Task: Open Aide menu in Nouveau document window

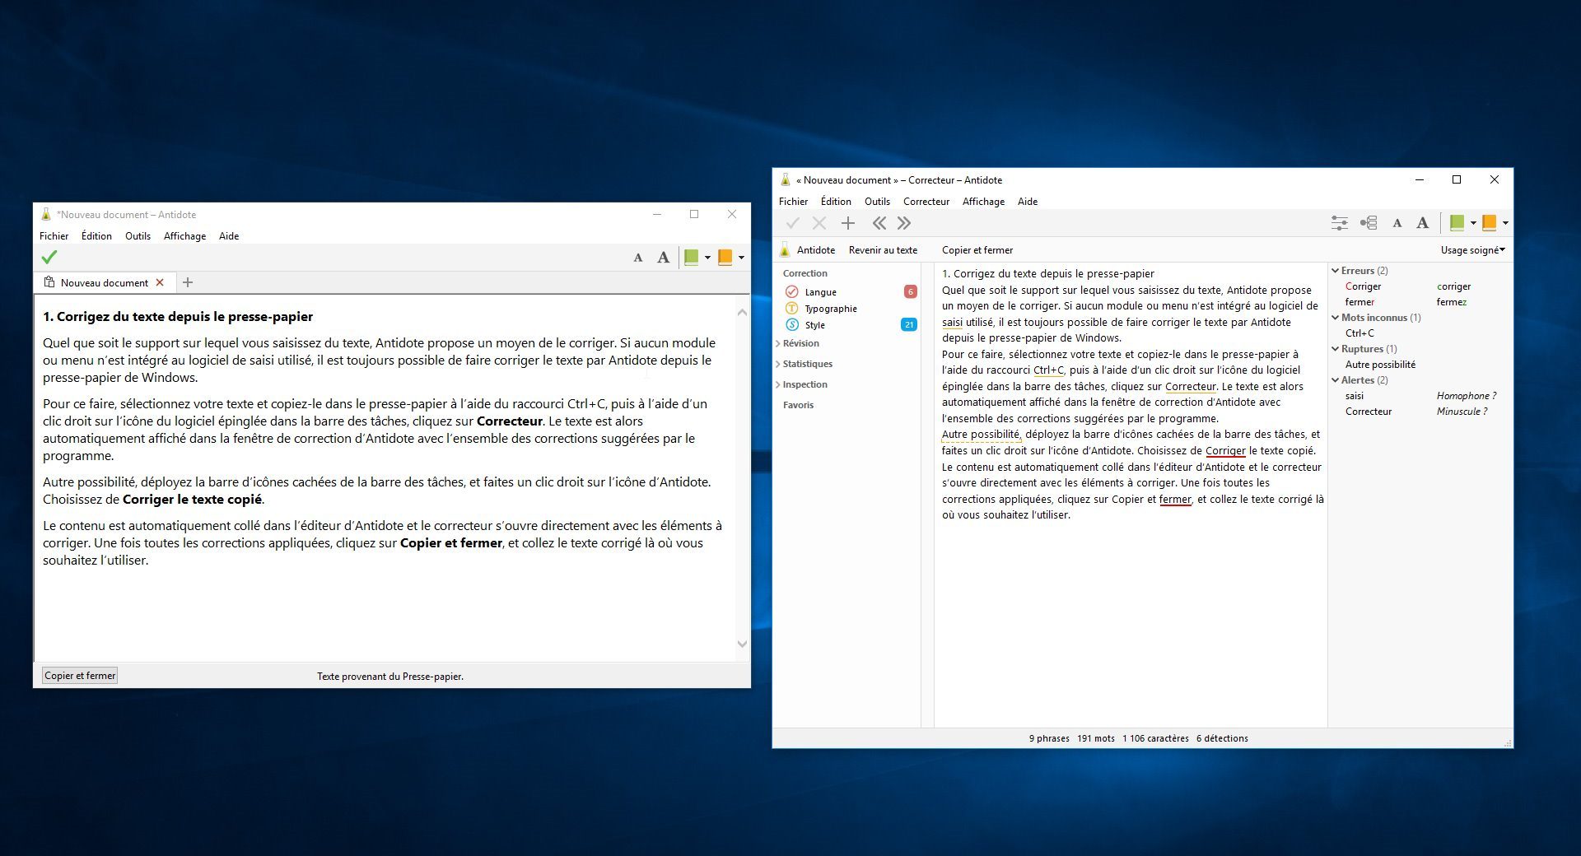Action: (229, 236)
